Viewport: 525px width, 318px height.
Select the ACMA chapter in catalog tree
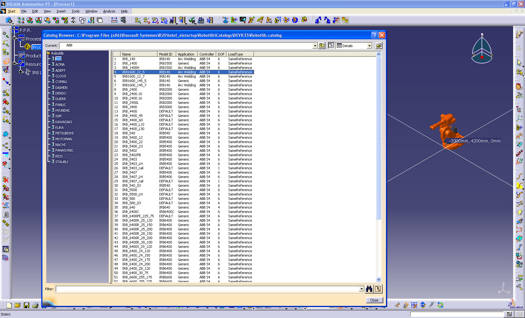pyautogui.click(x=60, y=65)
